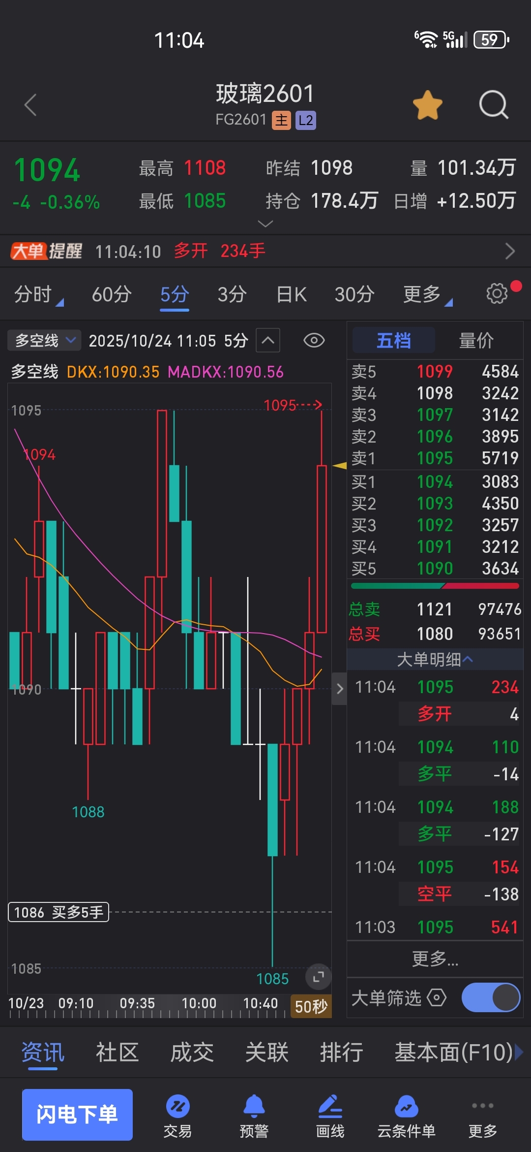Toggle indicator visibility eye icon
Viewport: 531px width, 1152px height.
314,340
